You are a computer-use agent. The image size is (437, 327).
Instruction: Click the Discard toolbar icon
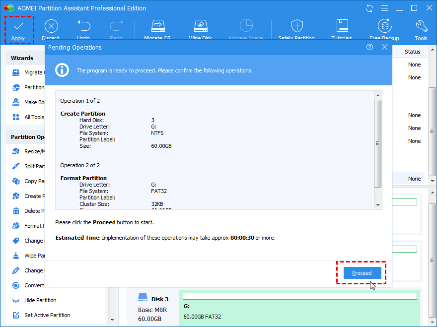(51, 26)
